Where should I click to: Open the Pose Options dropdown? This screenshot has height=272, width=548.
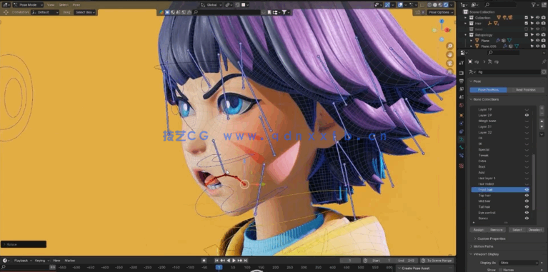(440, 12)
